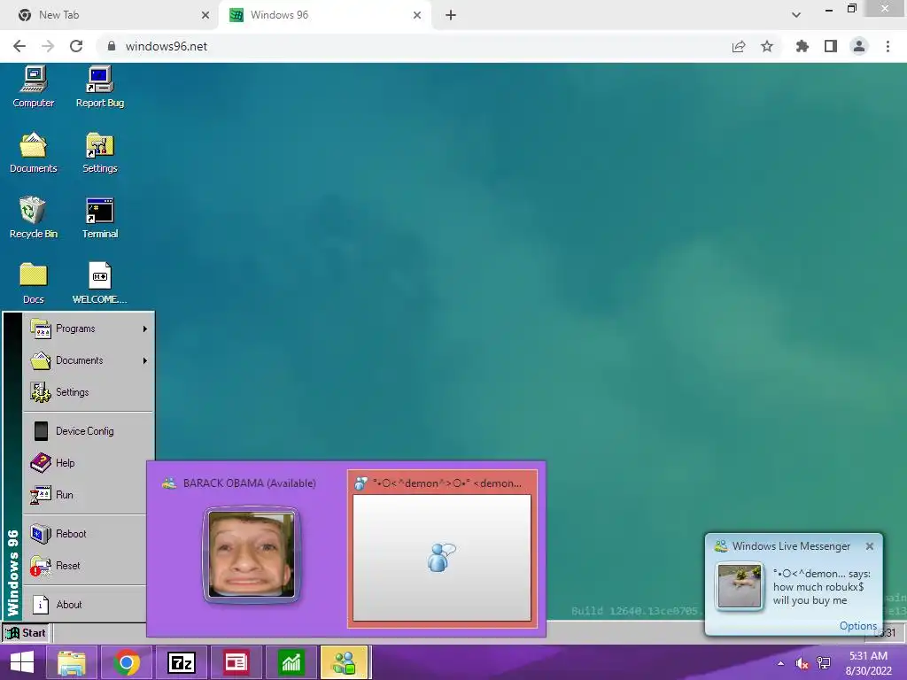Choose Settings in the Start menu
This screenshot has height=680, width=907.
pyautogui.click(x=88, y=392)
